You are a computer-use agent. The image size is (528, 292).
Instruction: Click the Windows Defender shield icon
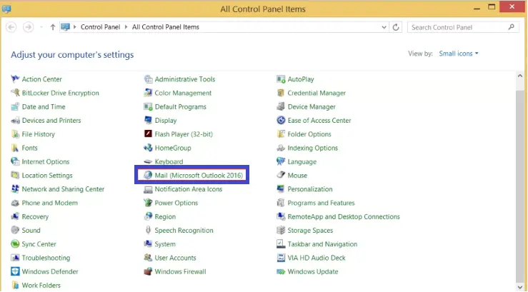[x=15, y=271]
